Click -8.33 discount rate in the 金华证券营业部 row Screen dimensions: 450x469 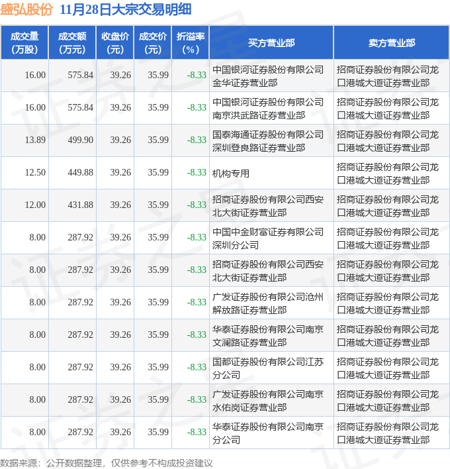coord(197,75)
